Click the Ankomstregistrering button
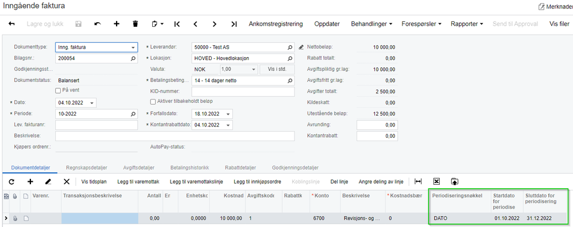Screen dimensions: 573x227 [276, 24]
